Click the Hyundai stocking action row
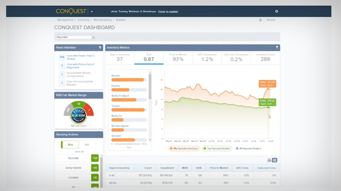 pyautogui.click(x=73, y=158)
